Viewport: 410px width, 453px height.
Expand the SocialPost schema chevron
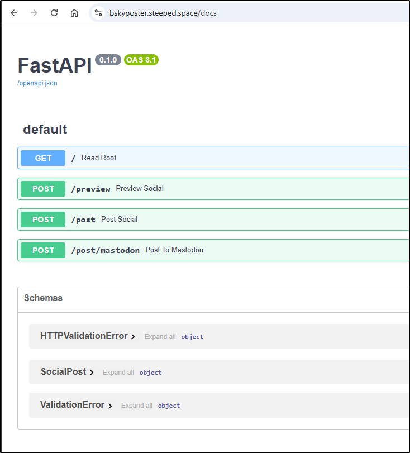(x=92, y=373)
